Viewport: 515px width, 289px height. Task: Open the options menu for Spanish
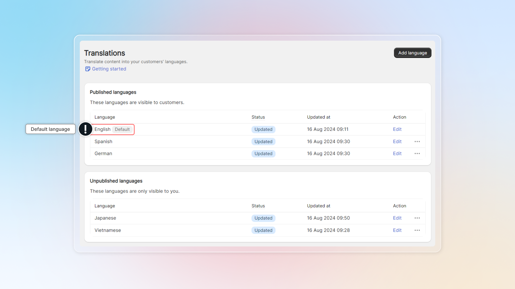(417, 141)
